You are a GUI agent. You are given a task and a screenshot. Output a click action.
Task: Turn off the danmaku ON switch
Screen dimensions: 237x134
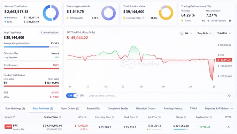coord(72,96)
